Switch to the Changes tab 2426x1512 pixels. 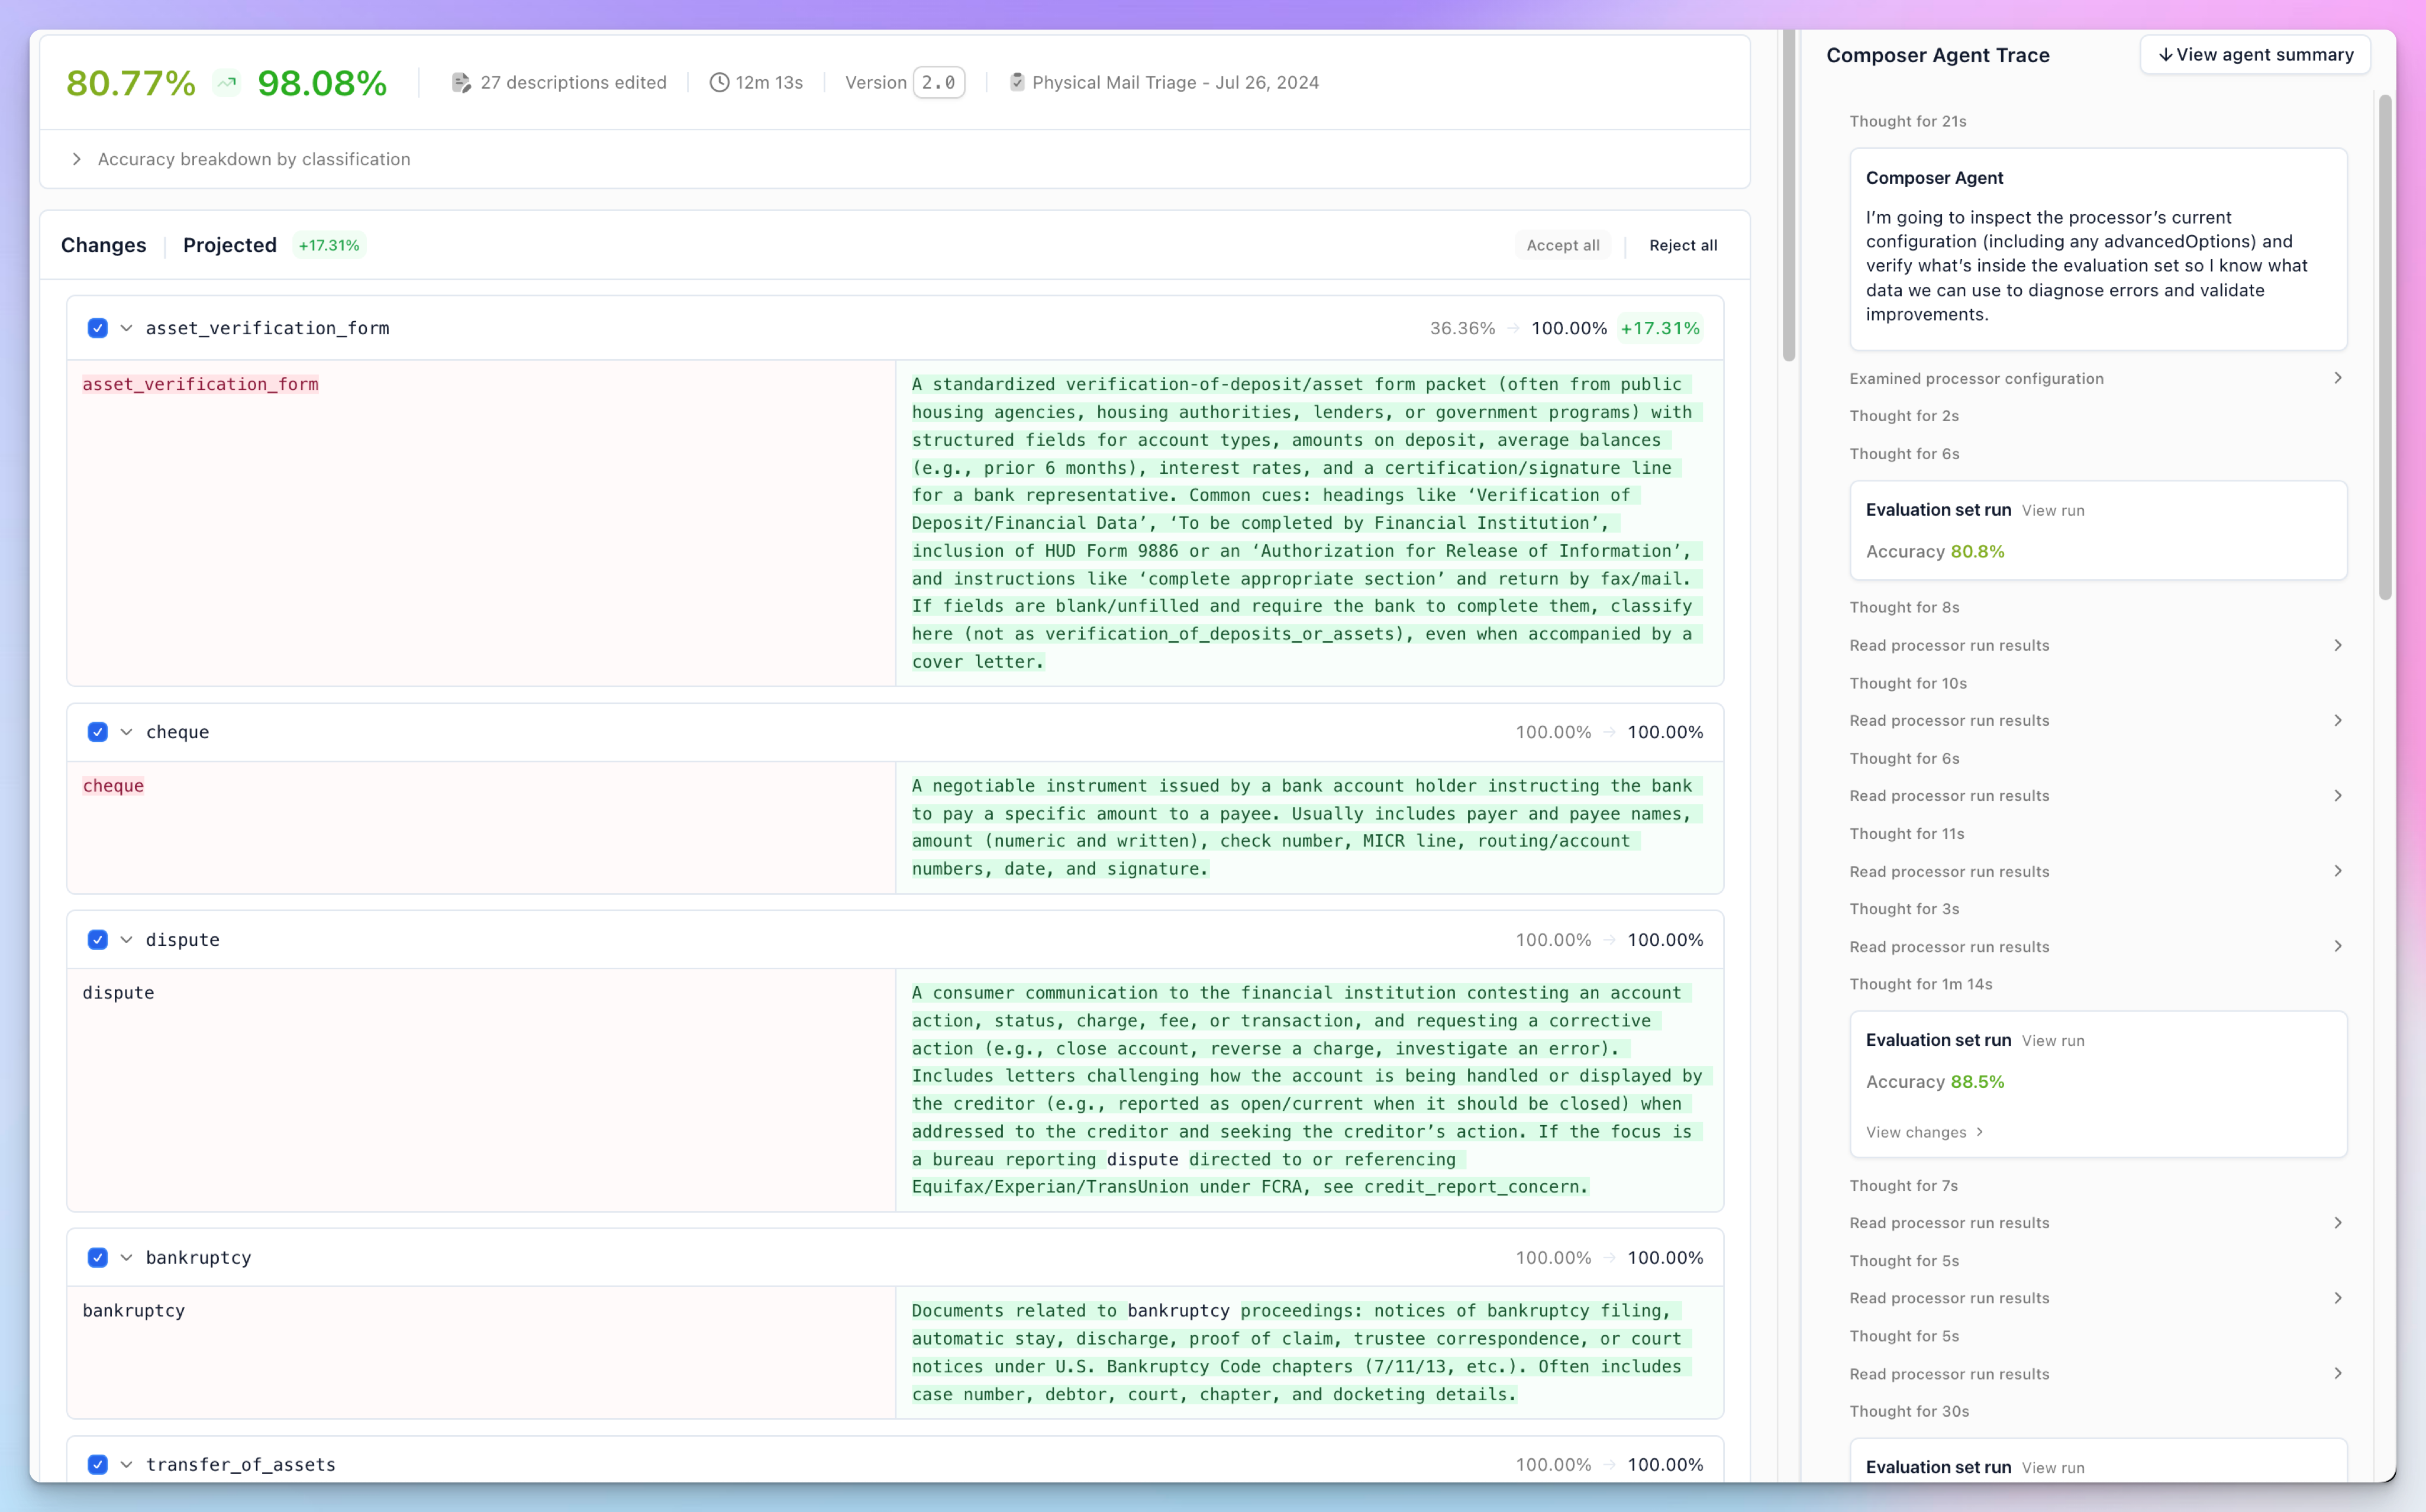(103, 244)
